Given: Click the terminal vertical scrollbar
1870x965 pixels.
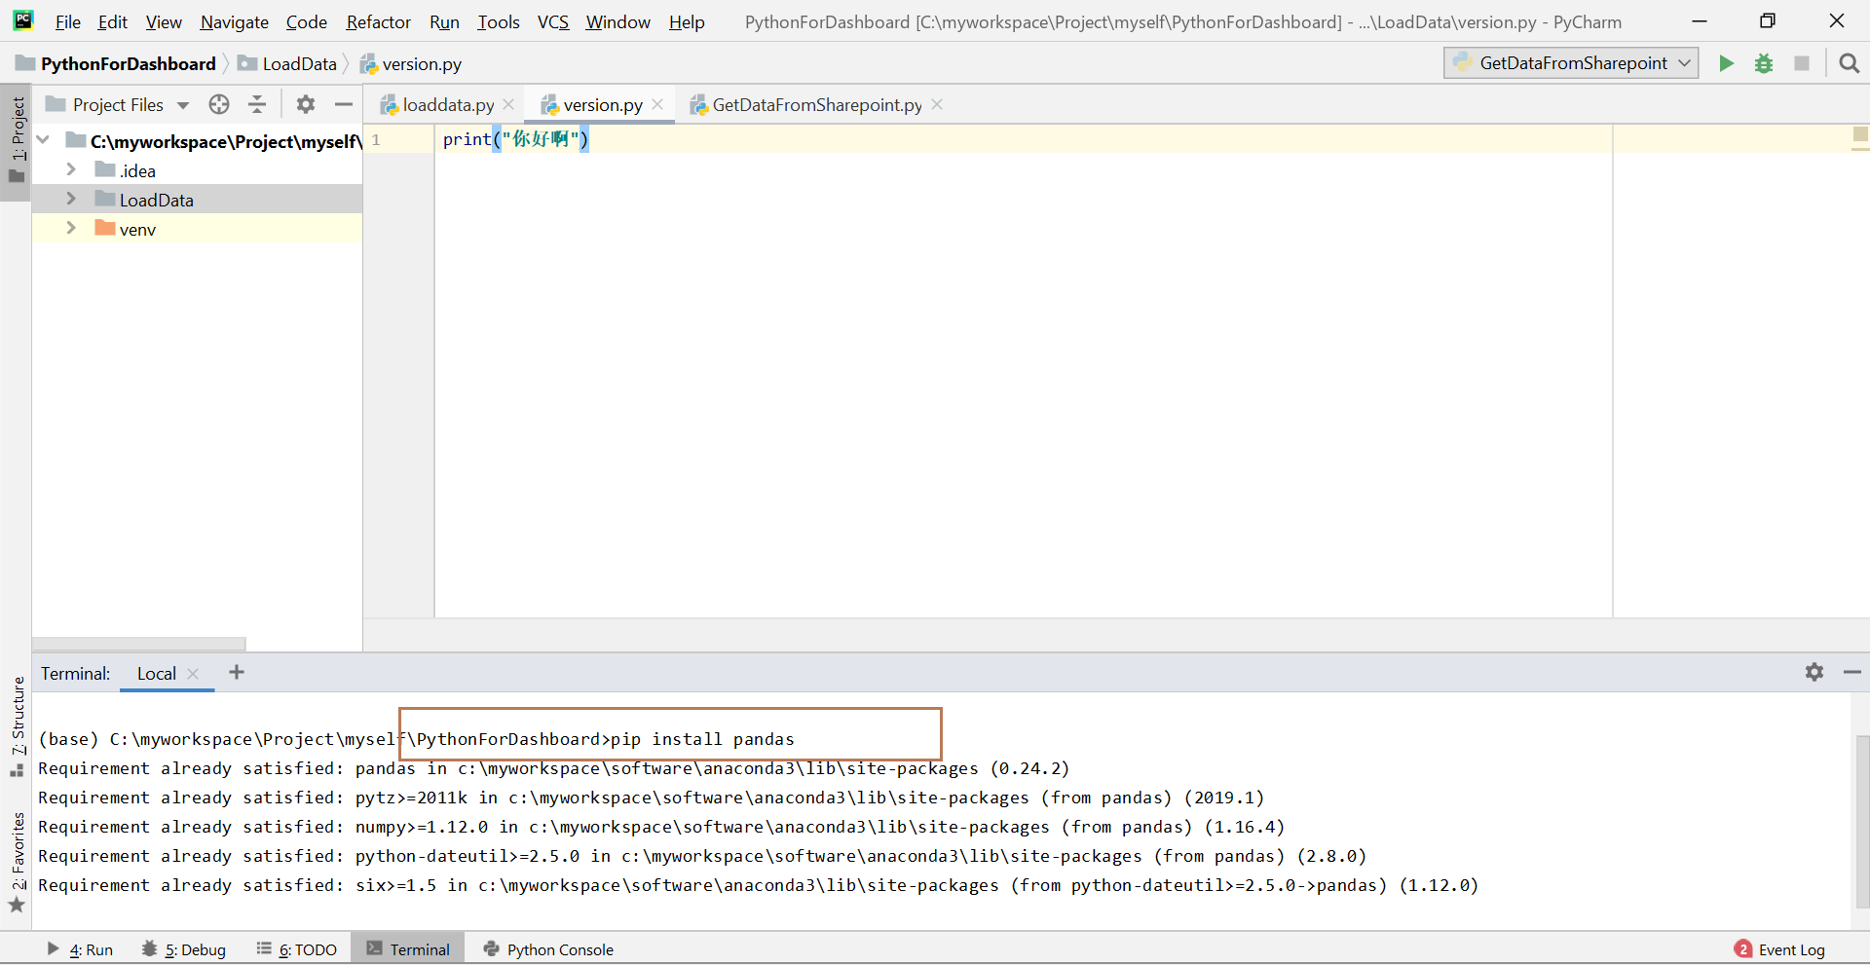Looking at the screenshot, I should [x=1861, y=823].
